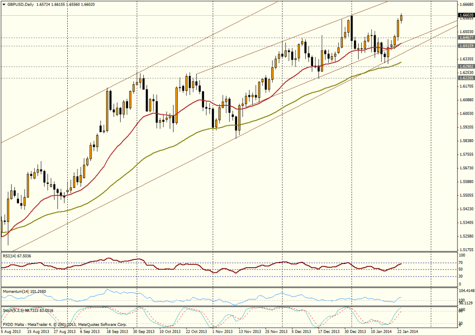The width and height of the screenshot is (475, 335).
Task: Click the right end of the red moving average
Action: (401, 43)
